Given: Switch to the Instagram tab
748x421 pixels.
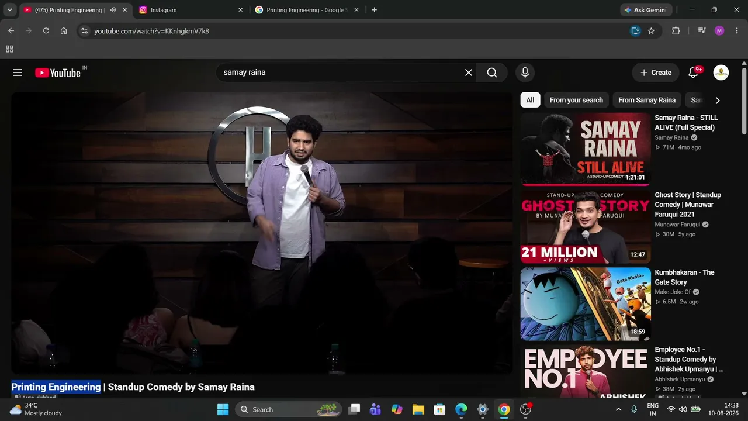Looking at the screenshot, I should (191, 10).
